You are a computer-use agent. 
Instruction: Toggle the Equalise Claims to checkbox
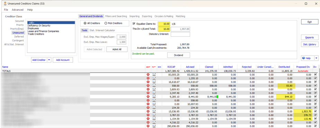coord(134,24)
